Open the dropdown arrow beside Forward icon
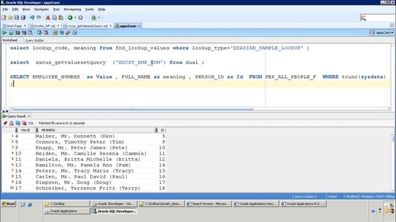The image size is (396, 222). point(85,18)
